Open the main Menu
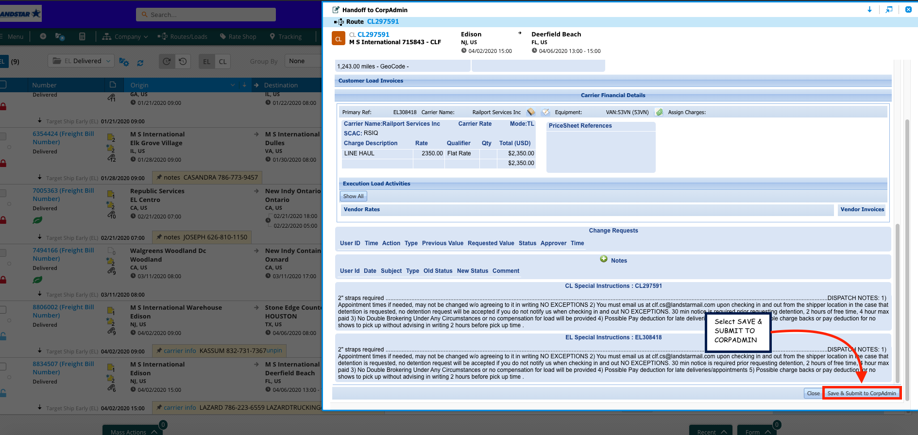 [12, 36]
